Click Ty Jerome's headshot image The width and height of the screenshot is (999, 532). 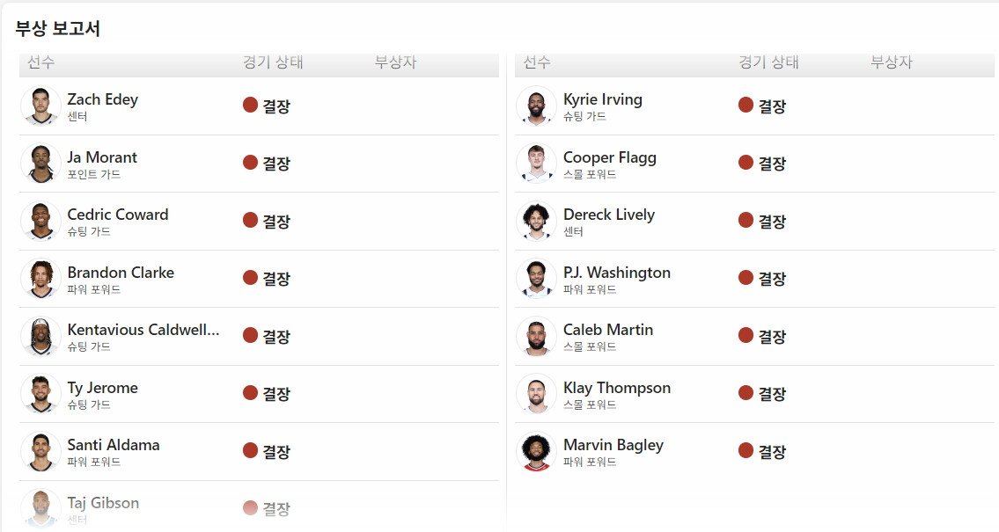click(x=40, y=394)
